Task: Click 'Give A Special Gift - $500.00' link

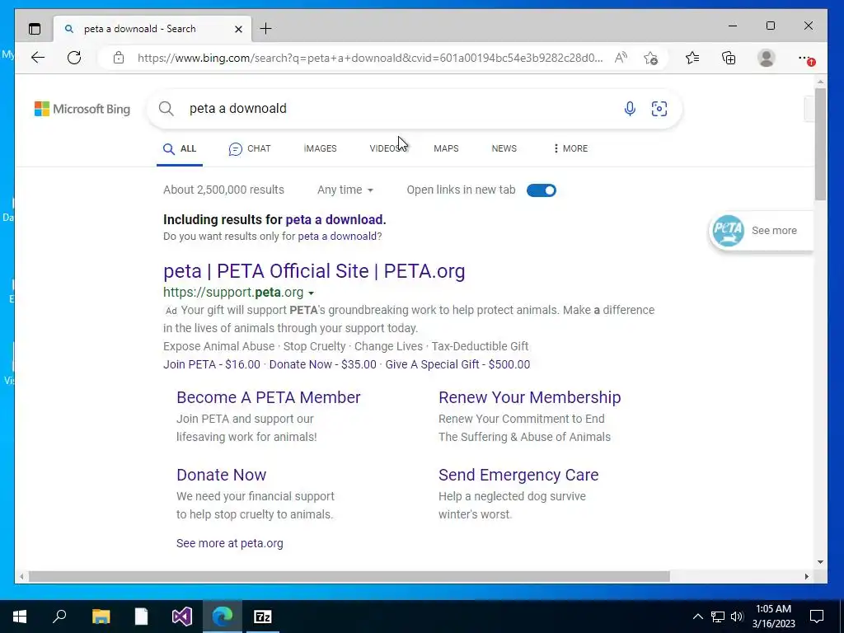Action: [x=457, y=364]
